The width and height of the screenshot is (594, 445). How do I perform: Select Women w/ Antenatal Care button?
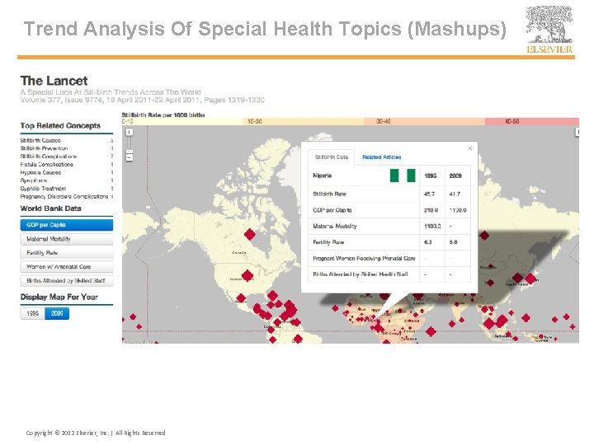[x=66, y=267]
